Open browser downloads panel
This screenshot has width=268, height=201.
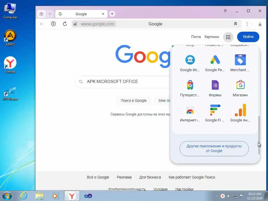point(260,24)
